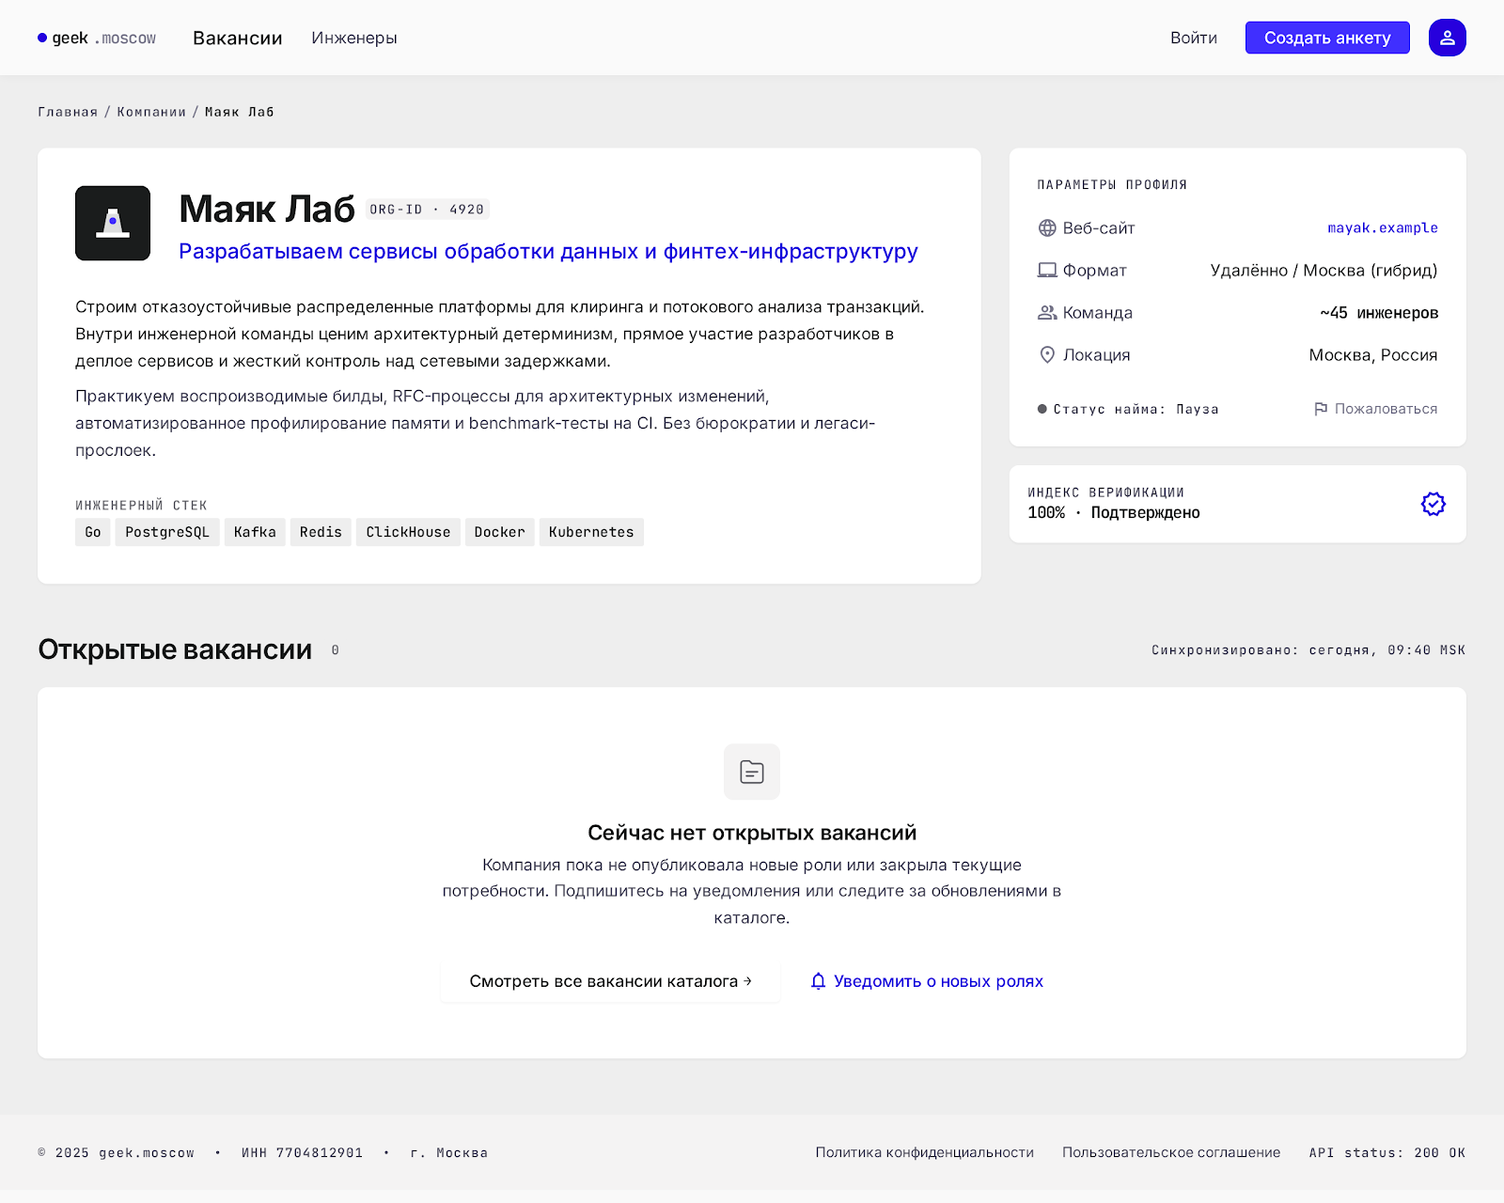1504x1203 pixels.
Task: Click the pin icon next to Локация
Action: coord(1047,355)
